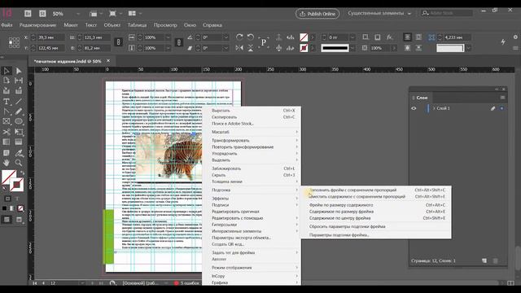Click the swap fill and stroke arrow
Image resolution: width=521 pixels, height=293 pixels.
(22, 173)
